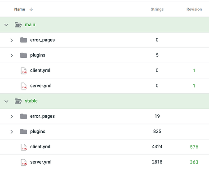Sort by the Name column header
The height and width of the screenshot is (169, 209).
[20, 9]
